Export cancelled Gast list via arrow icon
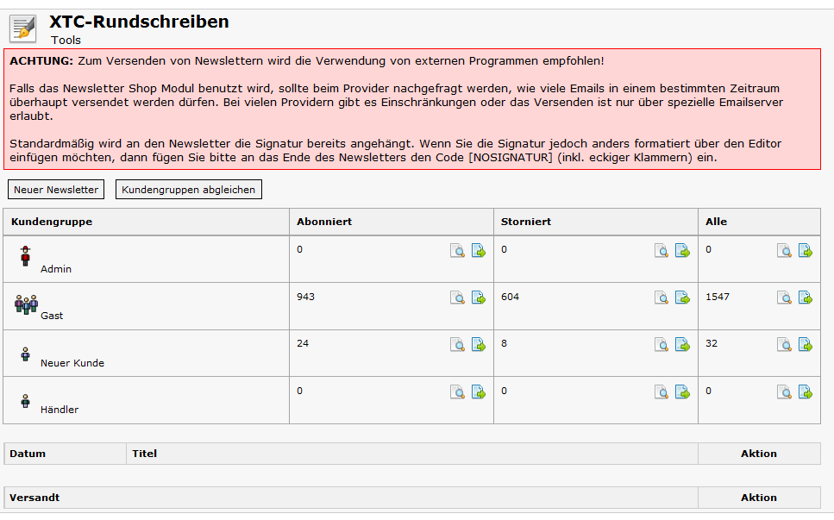This screenshot has height=520, width=834. click(x=682, y=298)
